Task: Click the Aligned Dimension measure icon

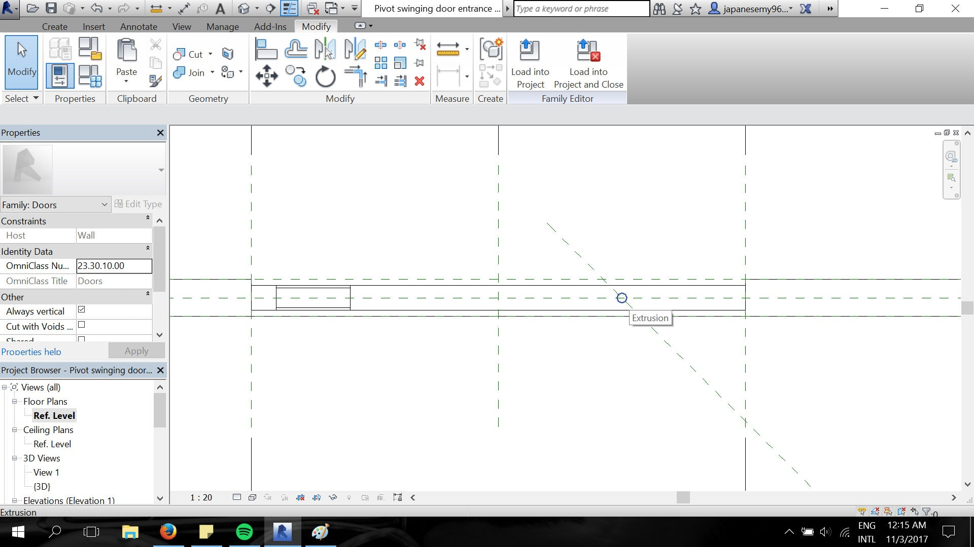Action: (448, 49)
